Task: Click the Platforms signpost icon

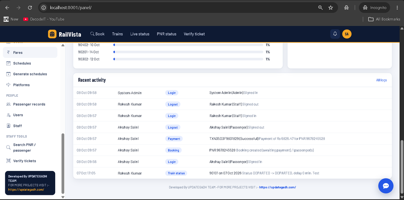Action: click(8, 85)
